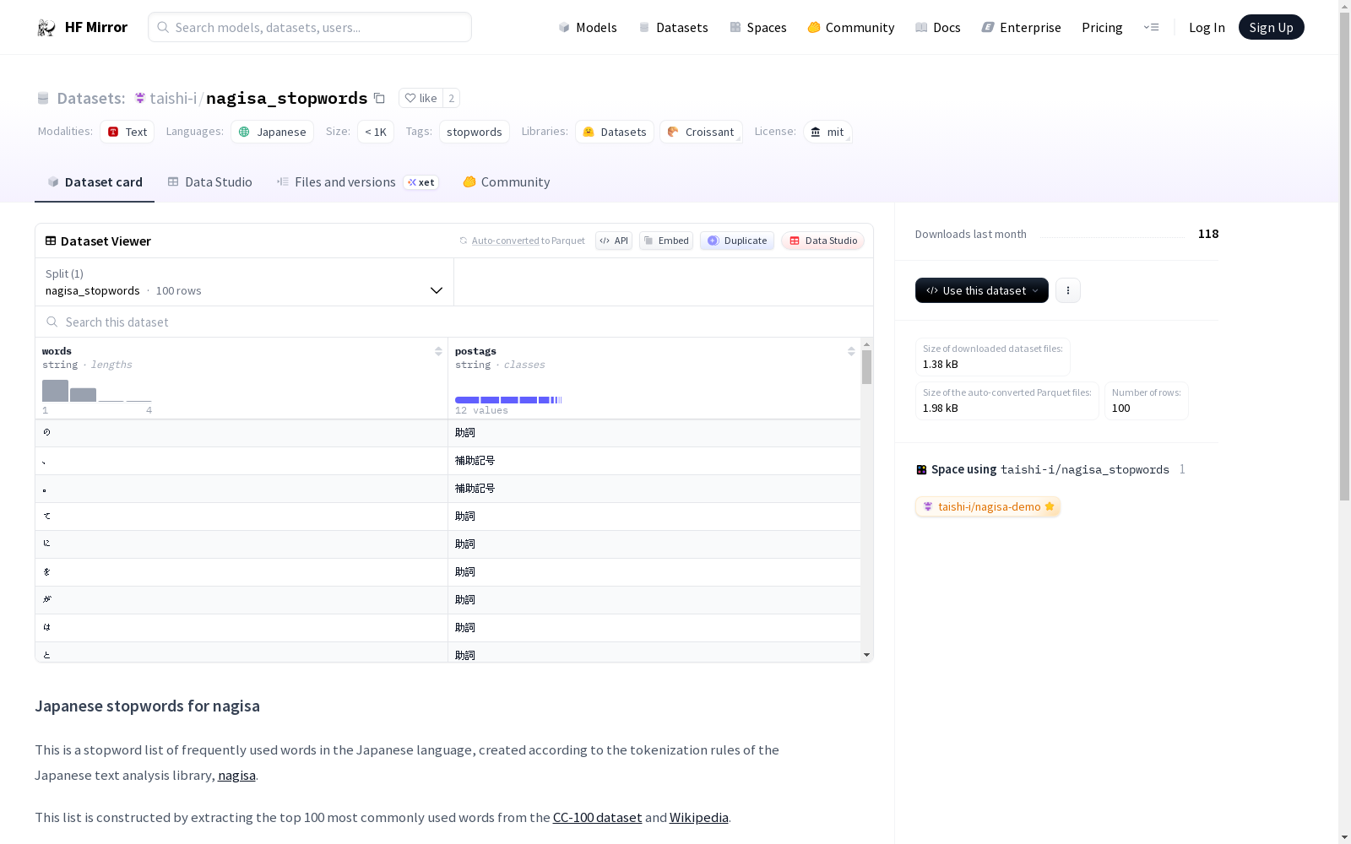Click the Japanese language tag
Viewport: 1351px width, 844px height.
coord(273,132)
